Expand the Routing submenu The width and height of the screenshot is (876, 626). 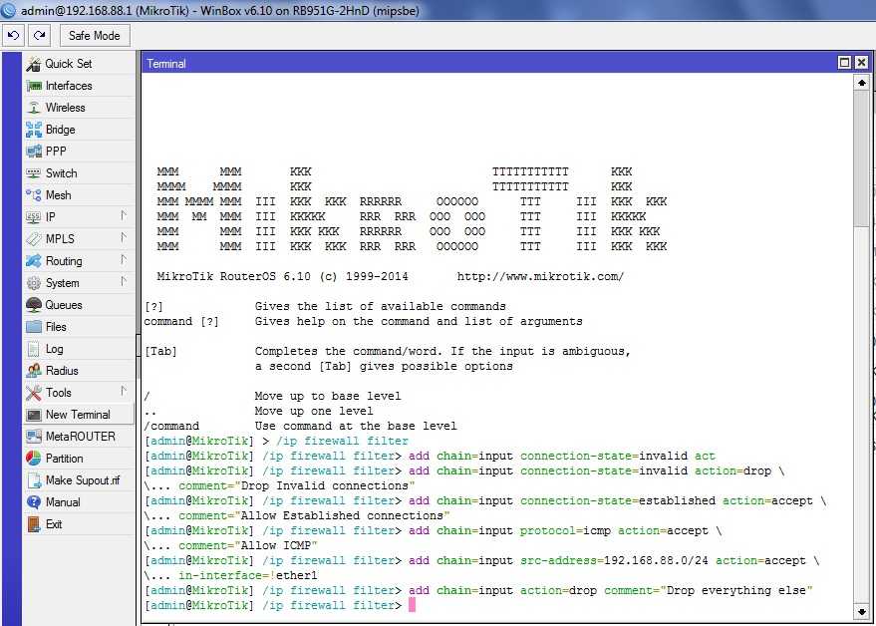point(124,260)
